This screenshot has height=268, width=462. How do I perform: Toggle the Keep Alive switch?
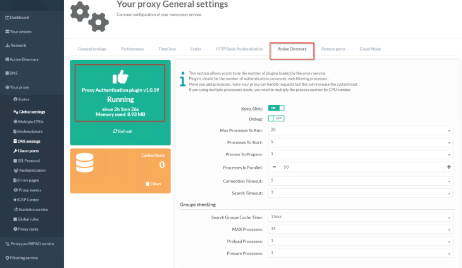[276, 108]
